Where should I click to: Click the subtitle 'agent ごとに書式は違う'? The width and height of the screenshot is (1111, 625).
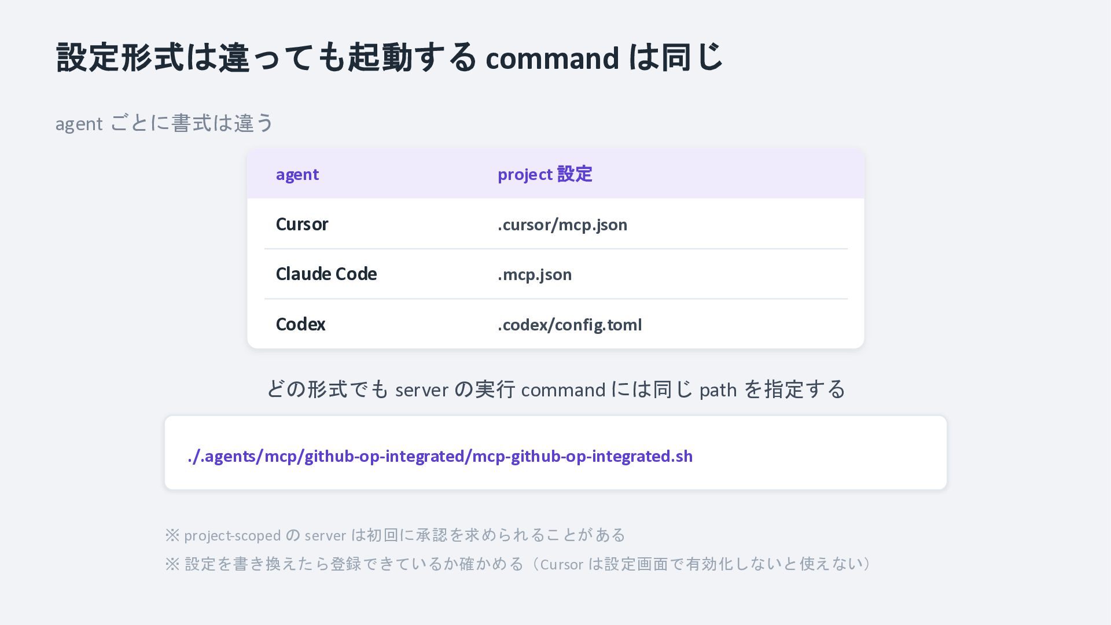pyautogui.click(x=164, y=123)
